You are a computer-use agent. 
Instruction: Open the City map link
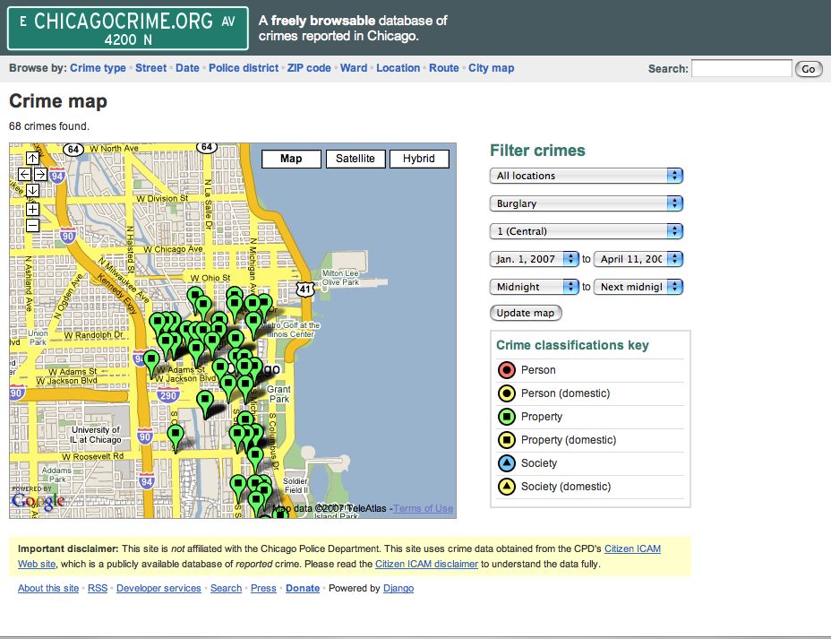point(492,68)
